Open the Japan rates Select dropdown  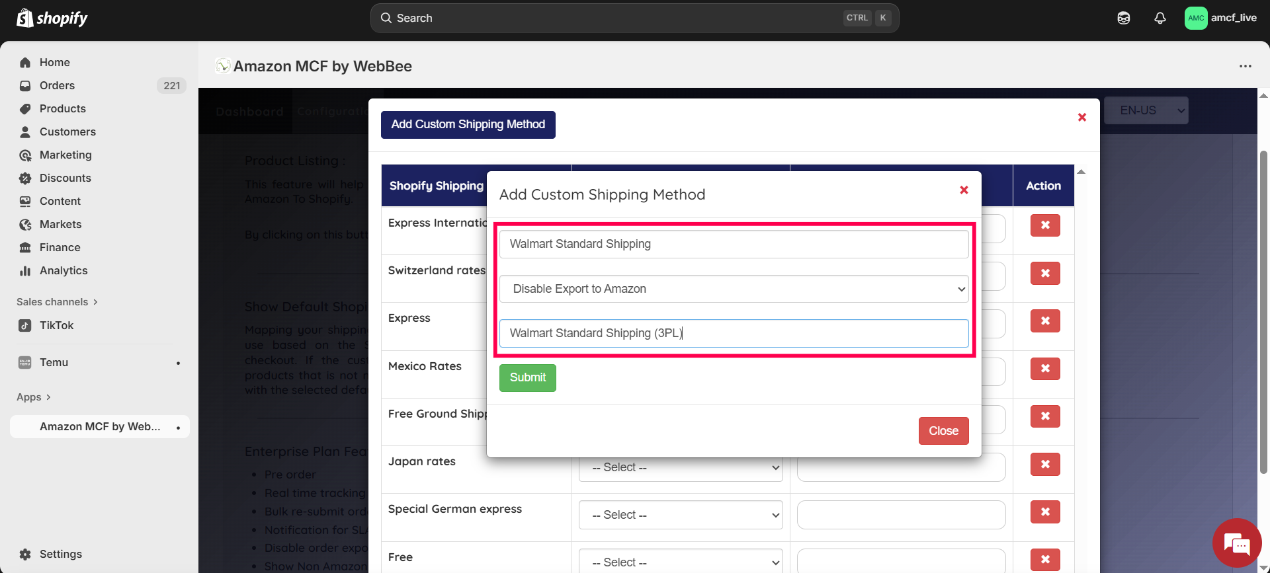680,467
